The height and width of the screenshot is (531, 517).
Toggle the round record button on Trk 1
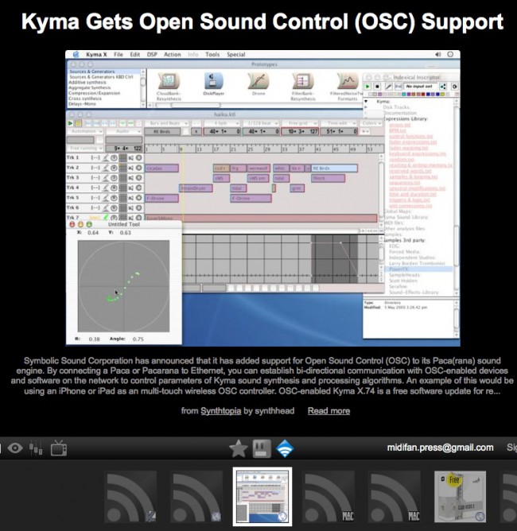[139, 158]
